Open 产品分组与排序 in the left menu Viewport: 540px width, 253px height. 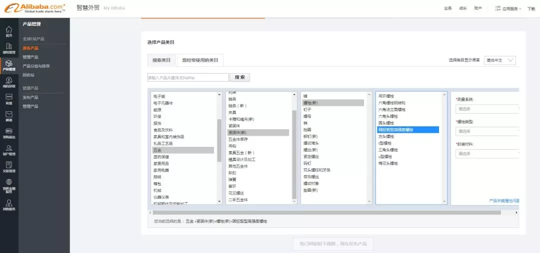(36, 66)
